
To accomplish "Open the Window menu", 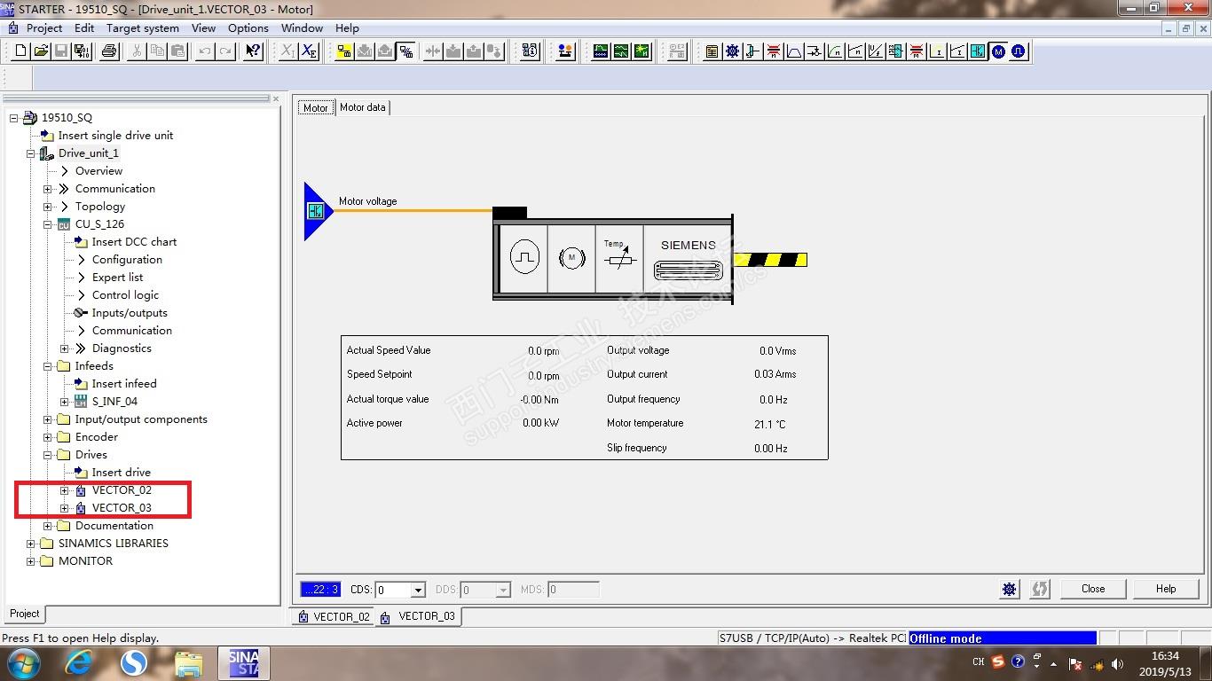I will pyautogui.click(x=302, y=27).
